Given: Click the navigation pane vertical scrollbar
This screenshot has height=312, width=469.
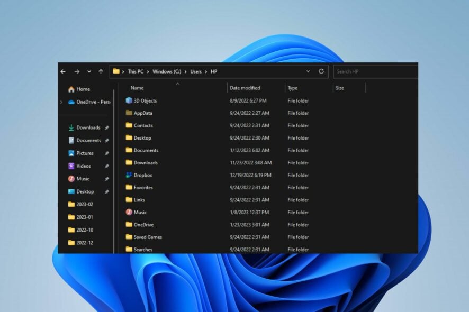Looking at the screenshot, I should [114, 171].
